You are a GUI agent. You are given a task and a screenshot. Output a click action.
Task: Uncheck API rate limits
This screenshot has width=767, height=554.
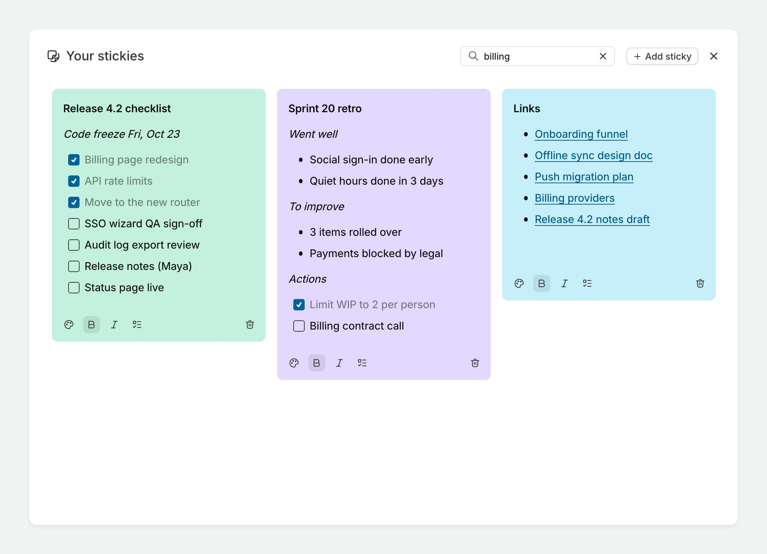[x=74, y=181]
